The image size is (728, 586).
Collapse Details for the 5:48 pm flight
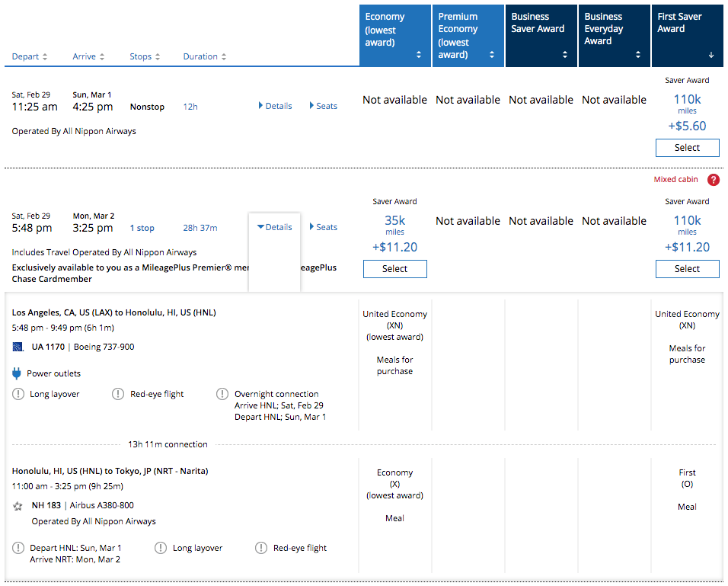click(x=274, y=227)
